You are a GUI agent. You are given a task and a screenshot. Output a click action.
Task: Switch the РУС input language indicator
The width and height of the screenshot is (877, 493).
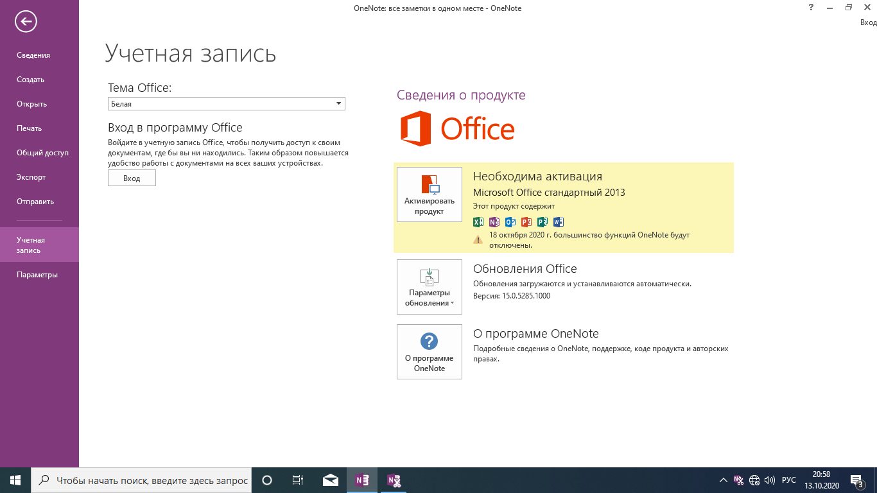click(x=789, y=480)
